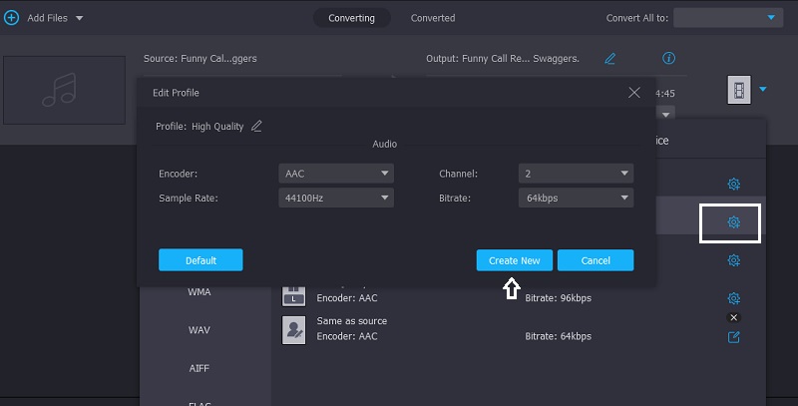Expand the Add Files dropdown arrow

[x=79, y=18]
